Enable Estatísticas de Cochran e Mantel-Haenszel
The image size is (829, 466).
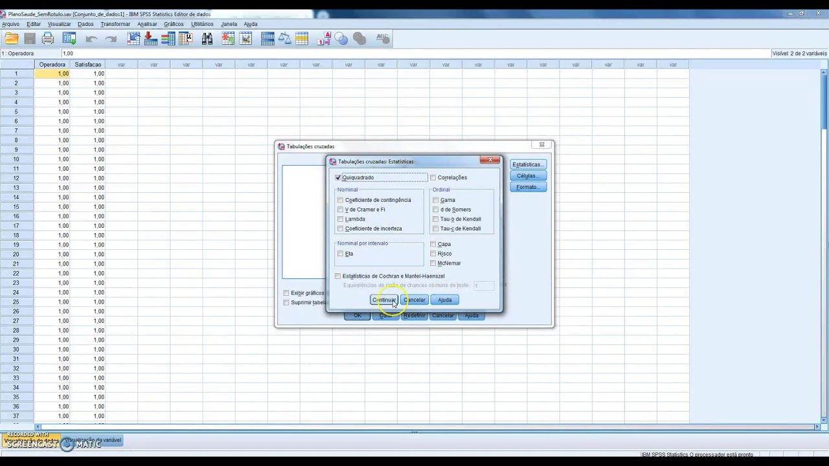point(338,276)
